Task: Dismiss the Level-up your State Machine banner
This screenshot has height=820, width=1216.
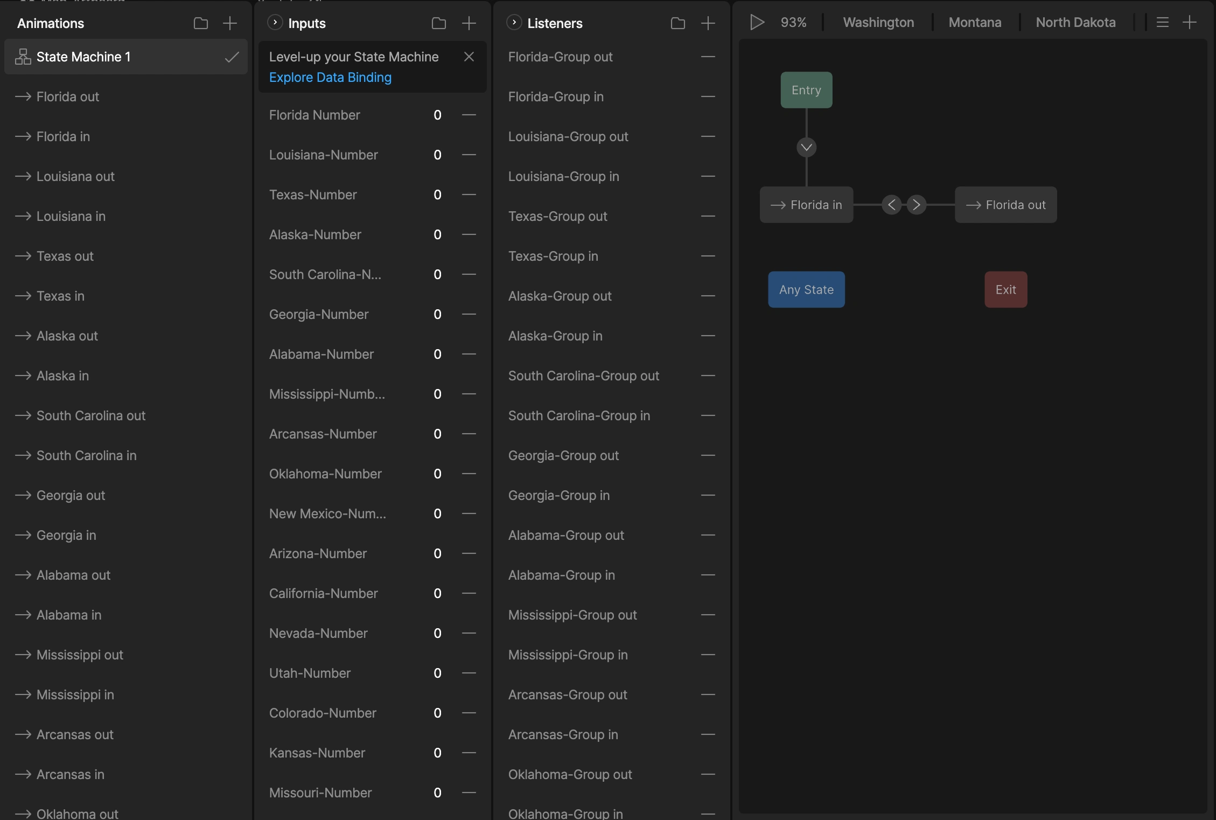Action: pyautogui.click(x=469, y=57)
